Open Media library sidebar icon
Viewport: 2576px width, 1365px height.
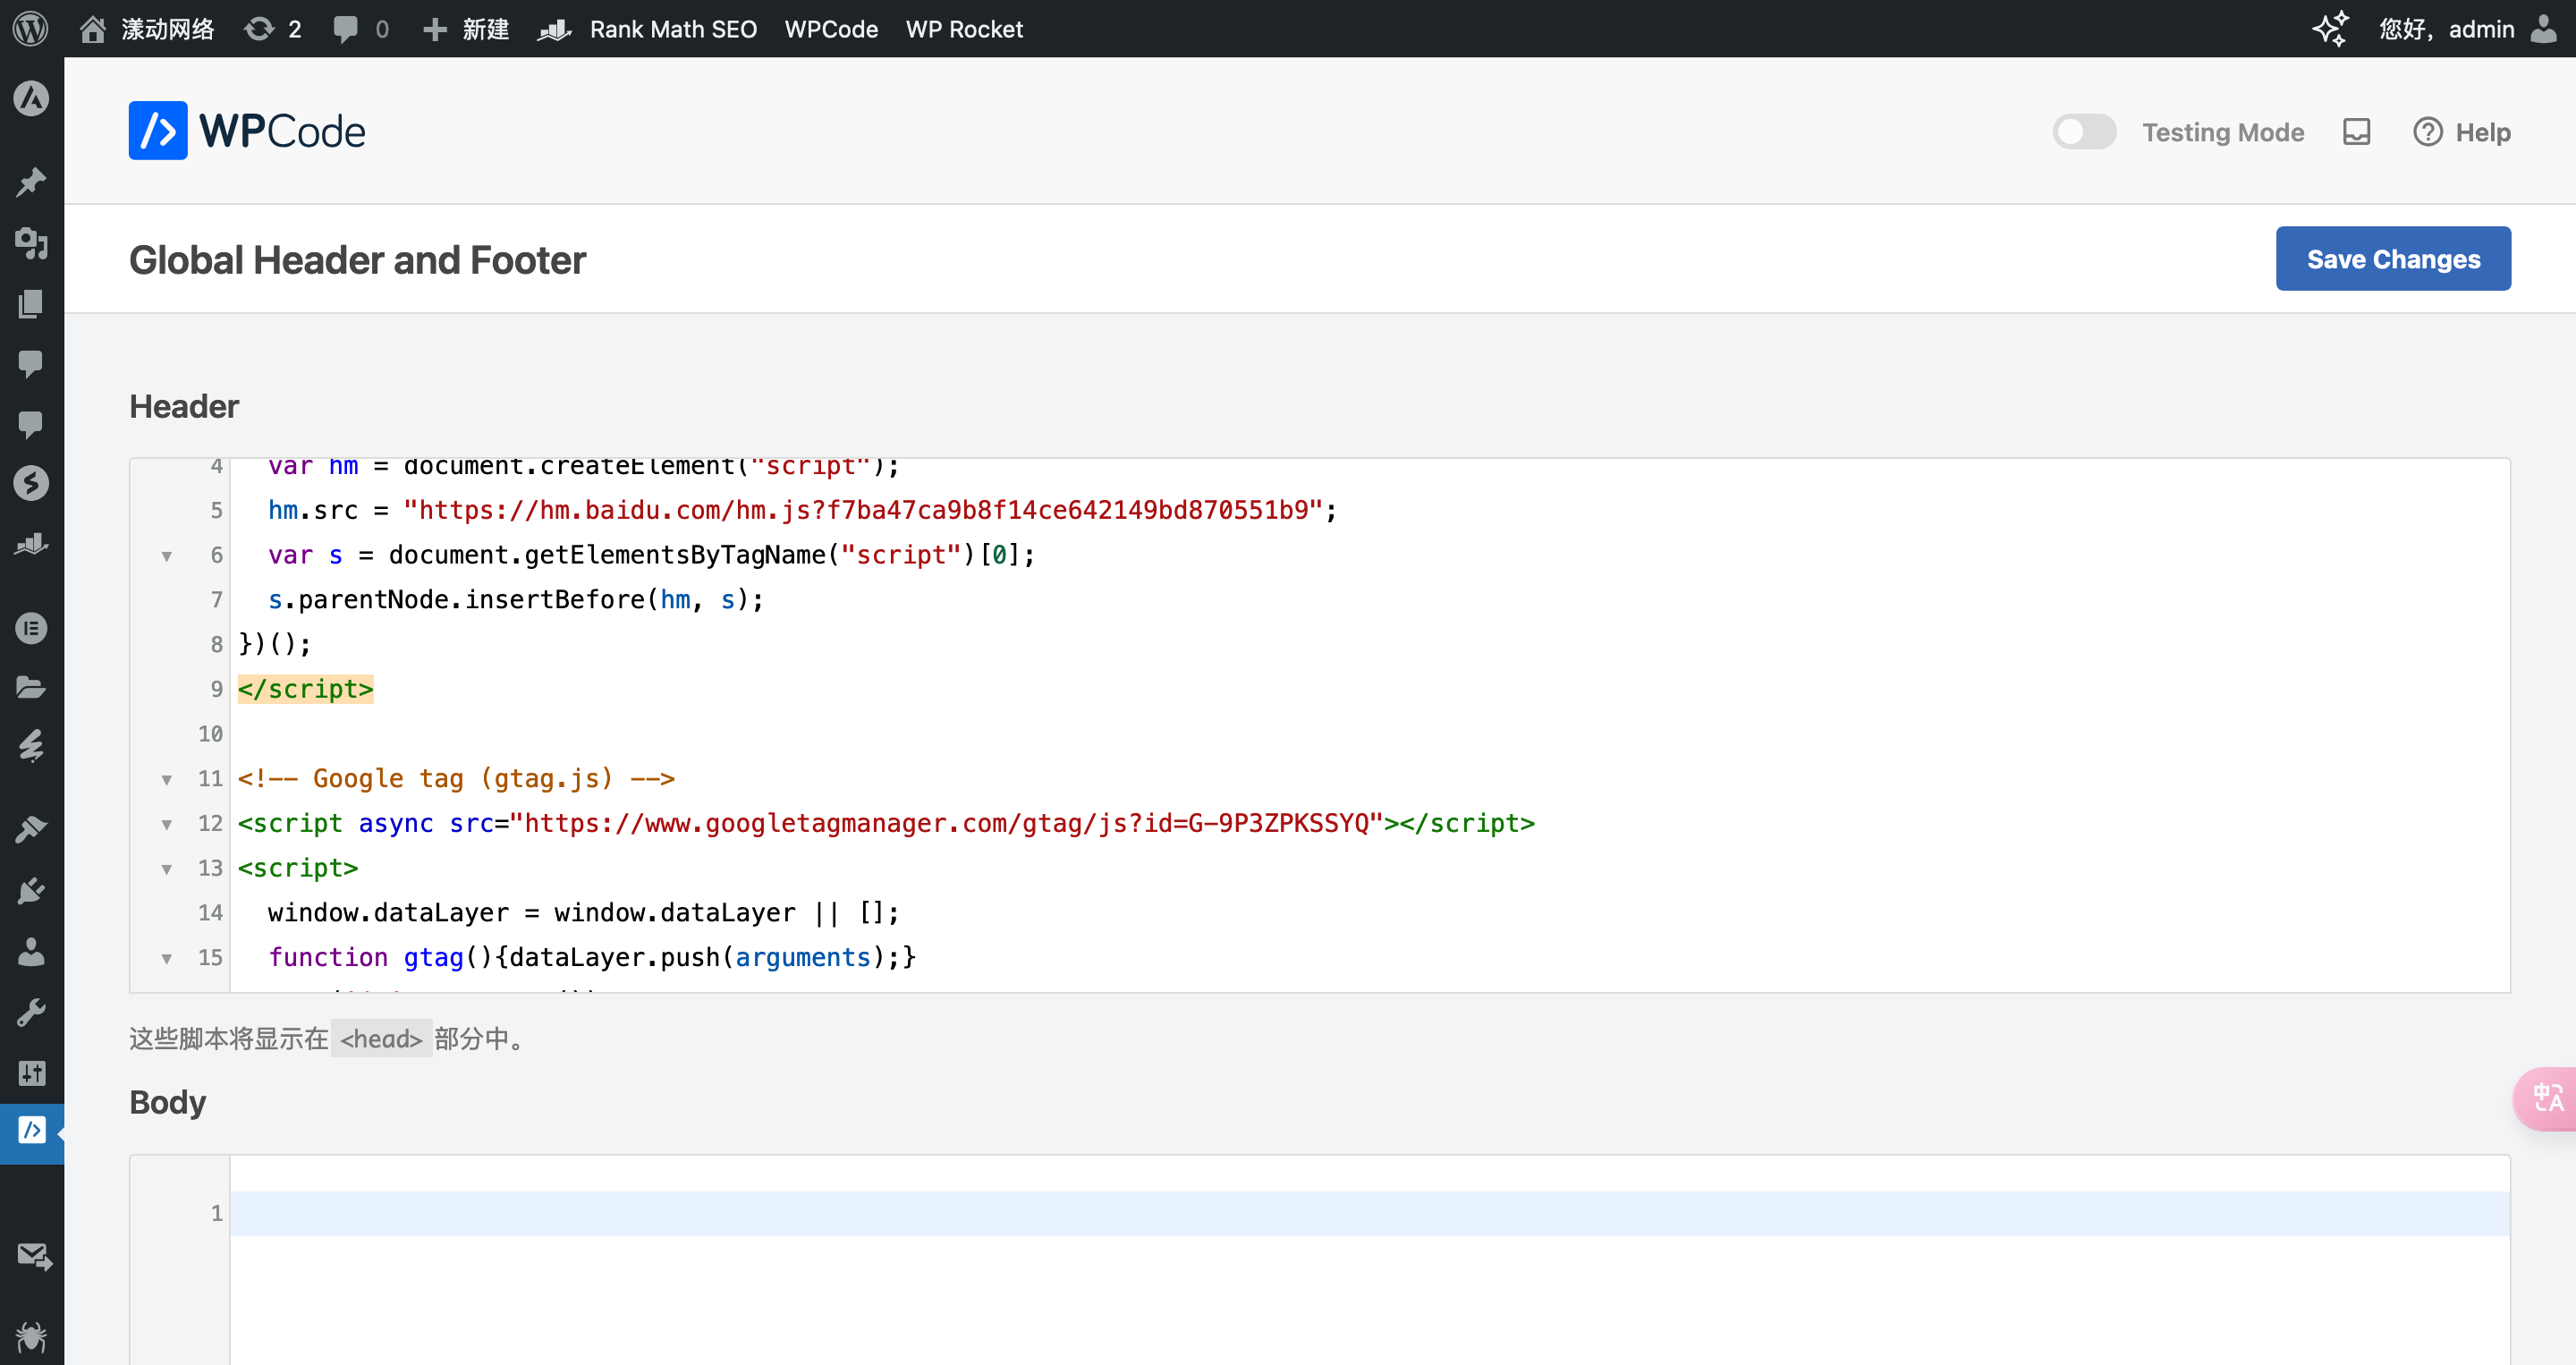(x=32, y=242)
